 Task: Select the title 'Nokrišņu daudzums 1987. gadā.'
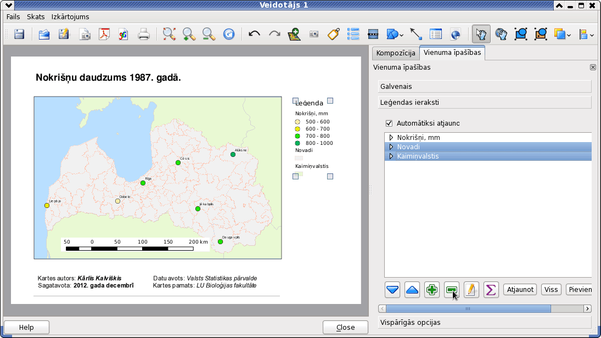(x=108, y=77)
